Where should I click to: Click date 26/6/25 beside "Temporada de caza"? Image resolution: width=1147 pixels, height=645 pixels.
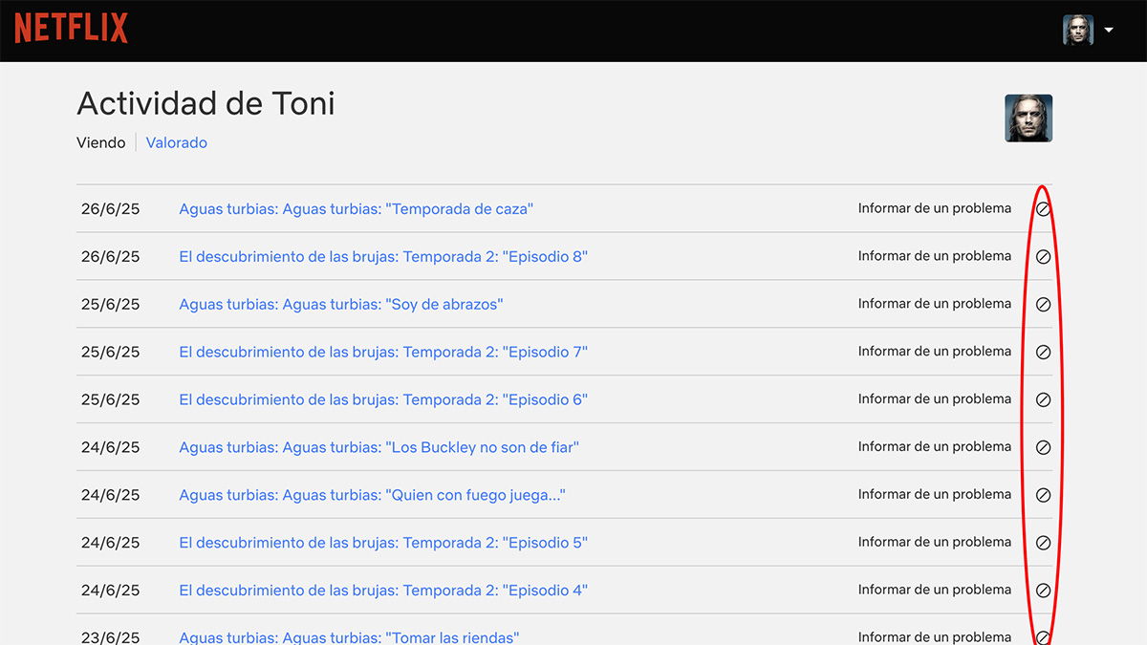coord(110,208)
